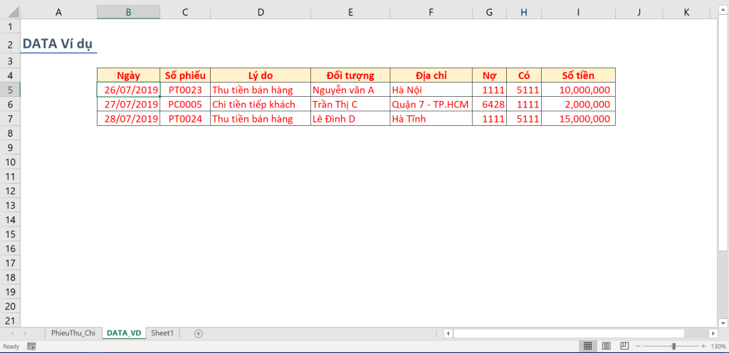Switch to Page Layout view
The image size is (729, 353).
click(607, 346)
